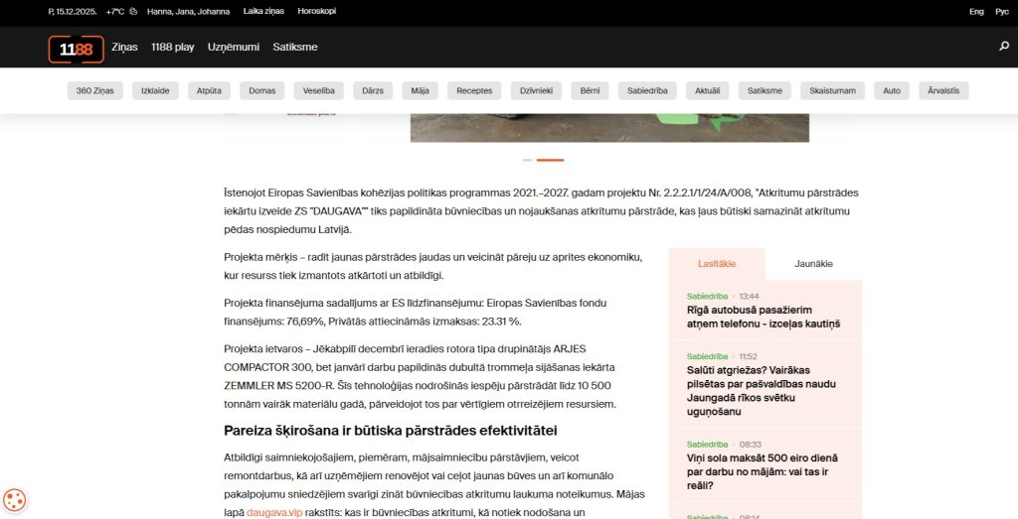Switch to Jaunākie tab
Screen dimensions: 1018x519
click(x=813, y=264)
